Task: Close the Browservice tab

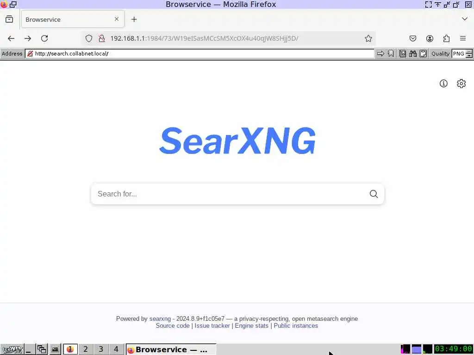Action: pyautogui.click(x=117, y=19)
